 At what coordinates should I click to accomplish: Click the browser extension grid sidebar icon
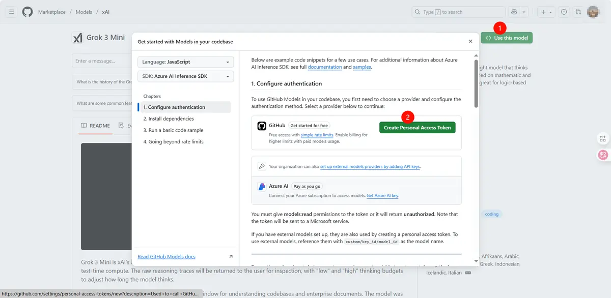[x=603, y=138]
